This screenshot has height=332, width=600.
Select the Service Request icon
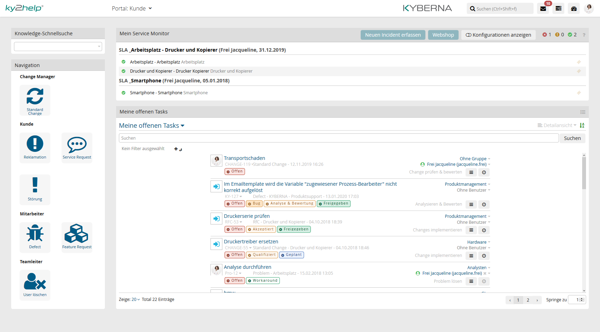pos(77,147)
